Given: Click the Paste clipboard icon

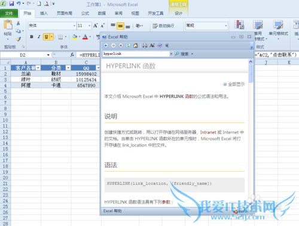Looking at the screenshot, I should pos(8,25).
